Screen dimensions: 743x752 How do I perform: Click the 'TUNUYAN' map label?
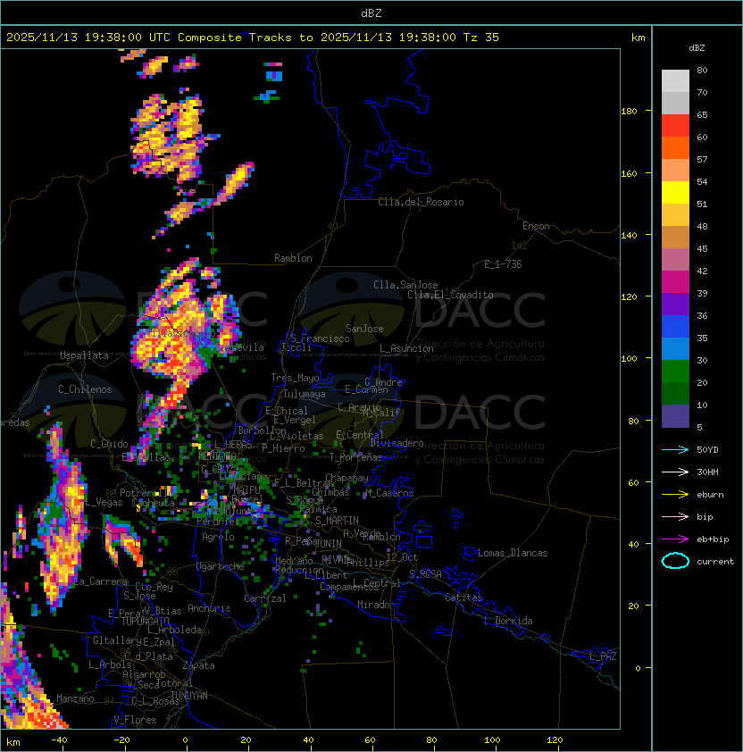coord(189,696)
